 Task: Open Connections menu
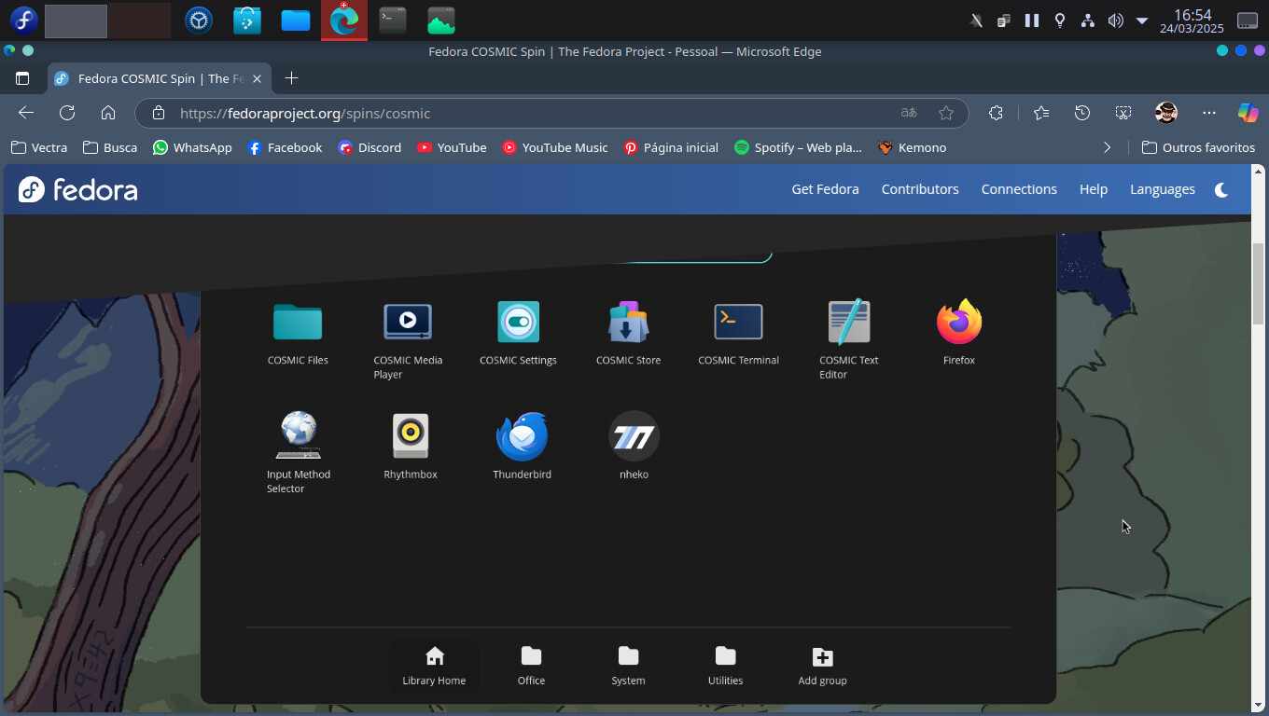point(1019,189)
